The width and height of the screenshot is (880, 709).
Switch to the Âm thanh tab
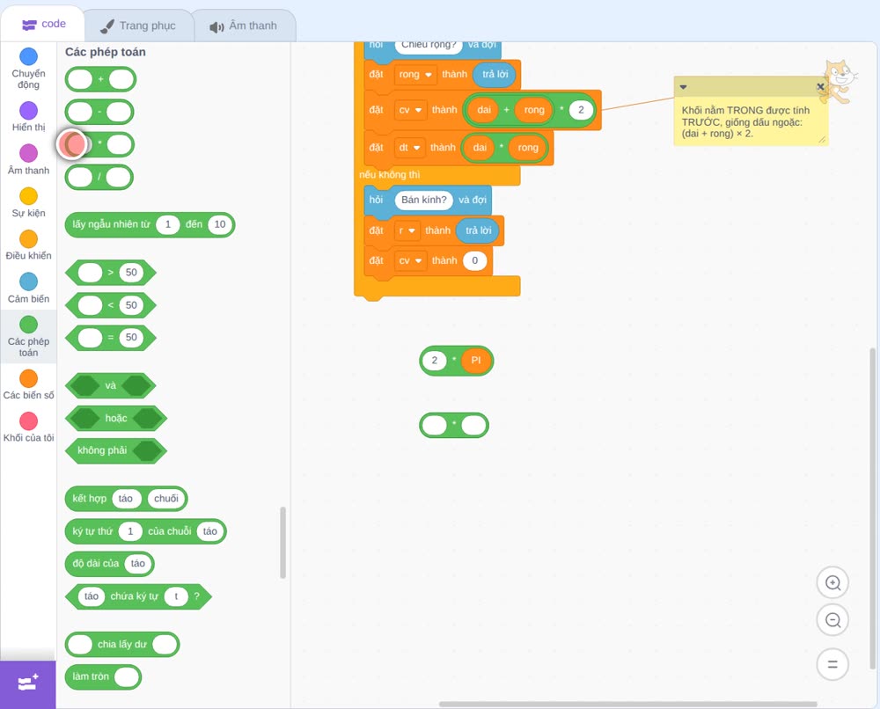244,26
